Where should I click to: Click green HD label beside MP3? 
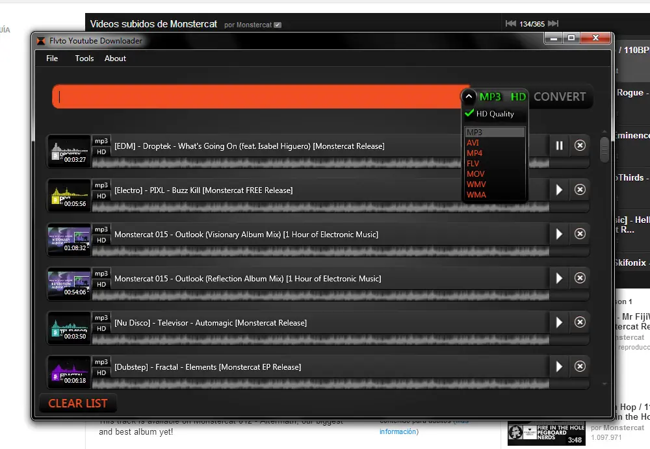click(x=518, y=97)
